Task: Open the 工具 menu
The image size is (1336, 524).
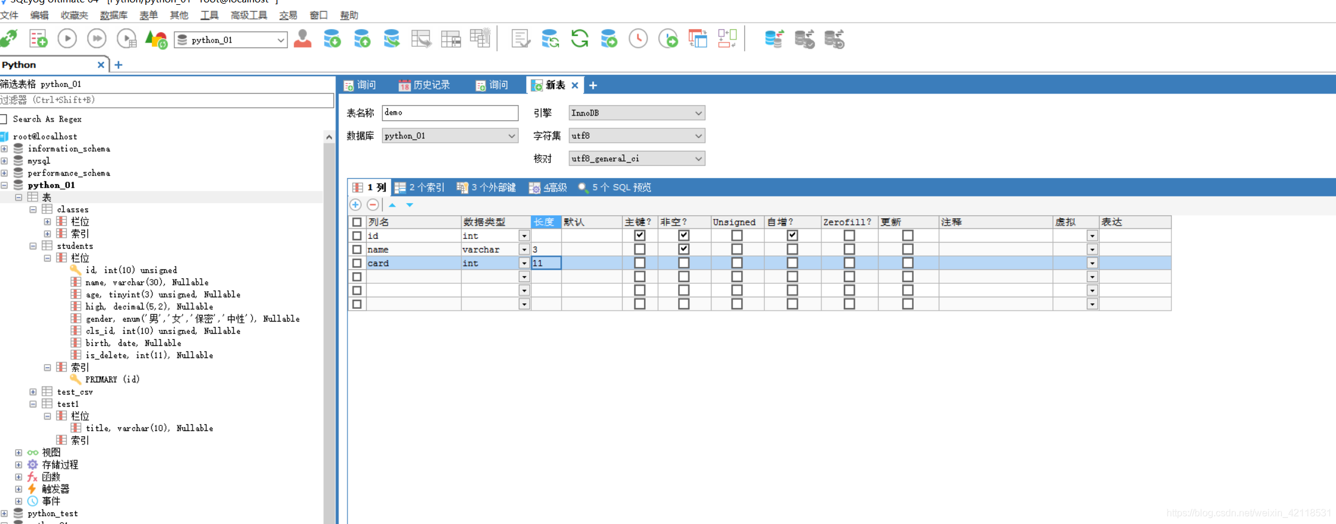Action: click(x=209, y=15)
